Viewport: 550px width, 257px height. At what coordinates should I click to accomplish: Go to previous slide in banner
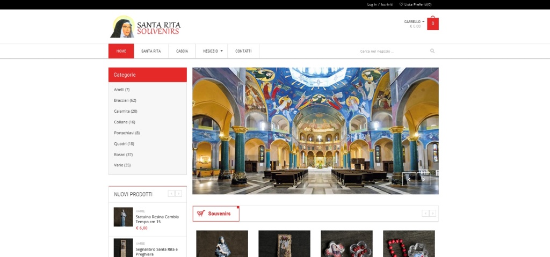pyautogui.click(x=409, y=179)
